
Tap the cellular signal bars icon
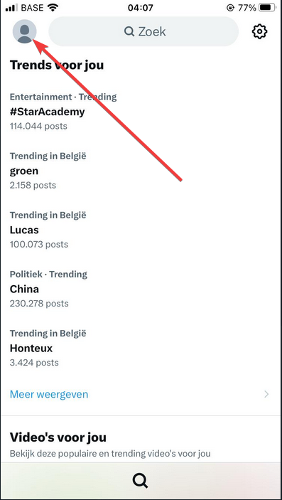click(11, 8)
